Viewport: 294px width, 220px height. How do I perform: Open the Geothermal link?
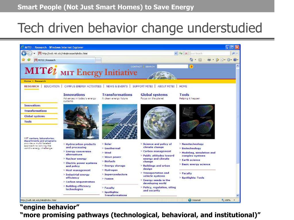coord(112,148)
